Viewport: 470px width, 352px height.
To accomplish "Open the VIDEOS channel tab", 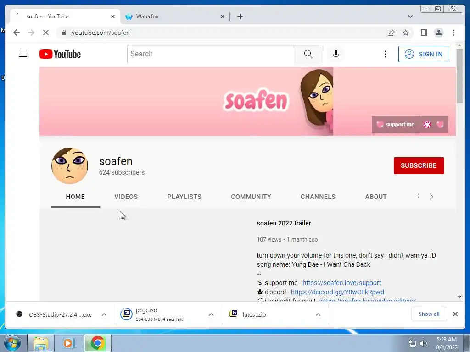I will (x=126, y=197).
